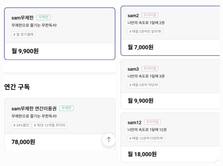The height and width of the screenshot is (166, 223).
Task: Tap the 프리미엄 badge next to sam12
Action: [152, 122]
